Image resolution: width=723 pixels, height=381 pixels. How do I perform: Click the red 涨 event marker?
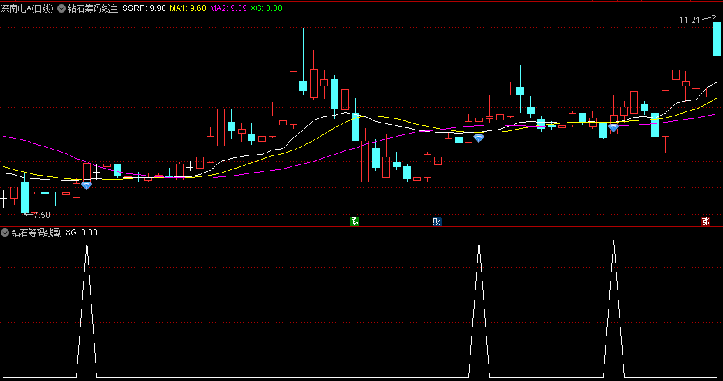[706, 221]
